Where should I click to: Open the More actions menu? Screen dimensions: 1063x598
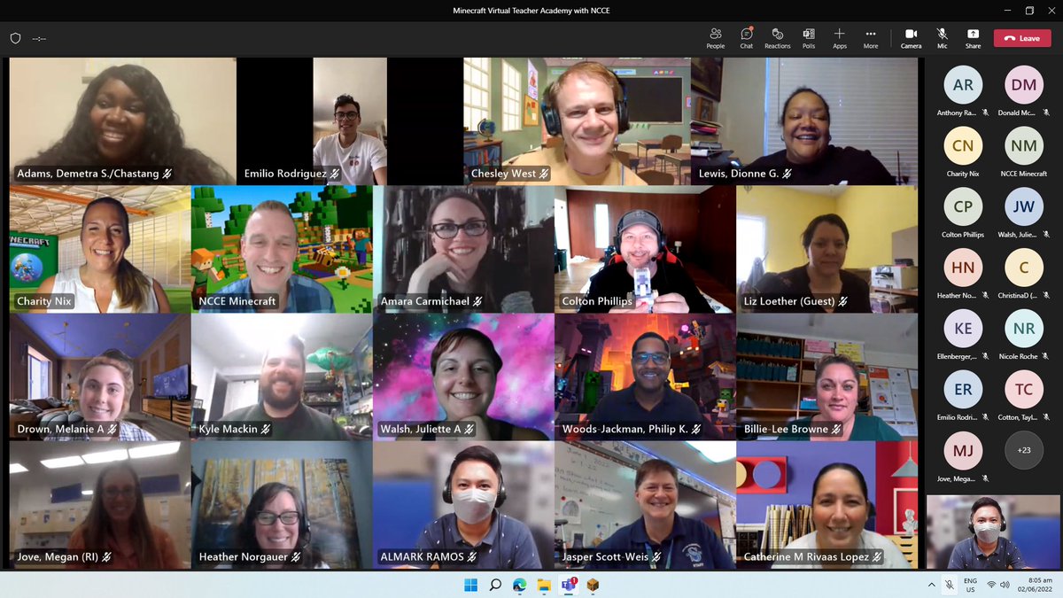tap(871, 38)
